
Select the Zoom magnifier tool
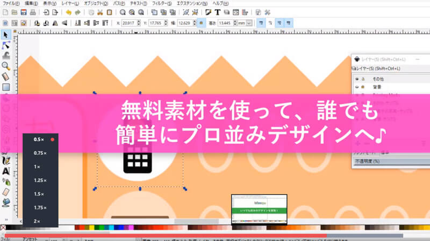[x=6, y=66]
